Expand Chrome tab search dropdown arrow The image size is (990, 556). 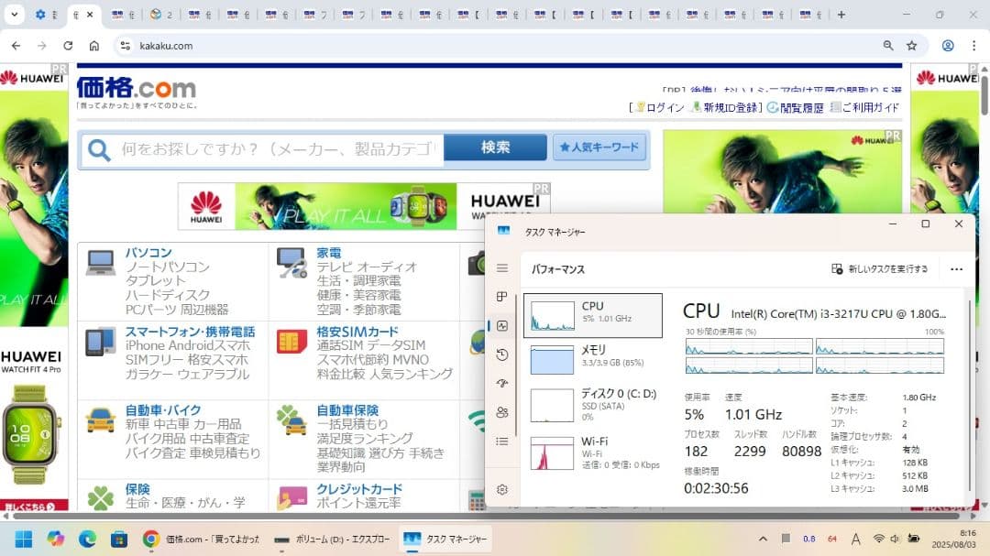(x=14, y=14)
